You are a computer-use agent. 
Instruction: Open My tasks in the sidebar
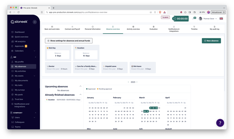18,85
